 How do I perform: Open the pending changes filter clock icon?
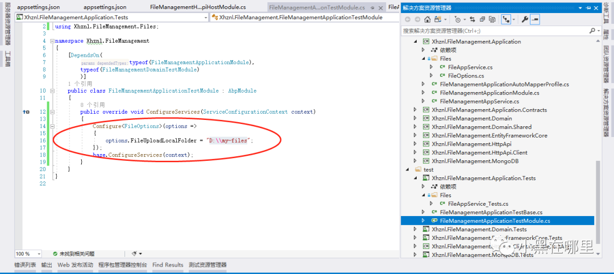pos(458,19)
